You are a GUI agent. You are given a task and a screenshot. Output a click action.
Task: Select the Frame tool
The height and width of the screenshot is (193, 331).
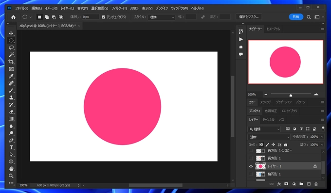click(x=11, y=69)
